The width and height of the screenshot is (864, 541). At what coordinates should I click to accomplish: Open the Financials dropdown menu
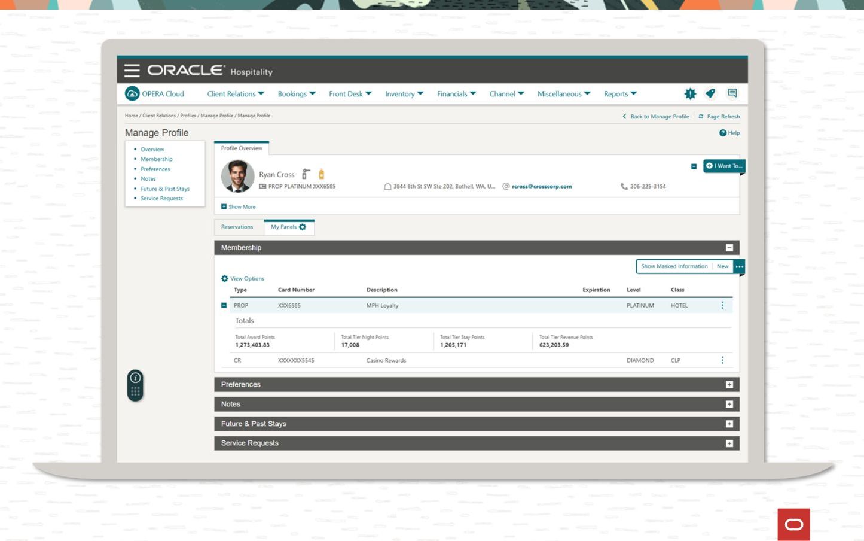click(456, 94)
